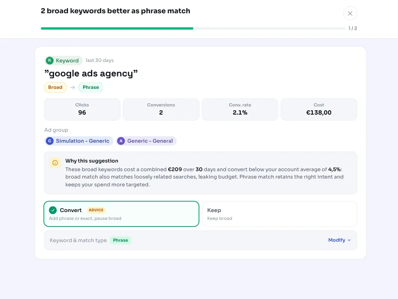This screenshot has width=398, height=299.
Task: Click the Ad group label
Action: 56,130
